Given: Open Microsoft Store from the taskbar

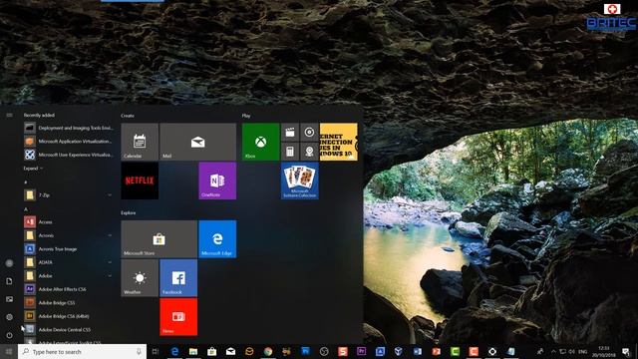Looking at the screenshot, I should tap(212, 352).
